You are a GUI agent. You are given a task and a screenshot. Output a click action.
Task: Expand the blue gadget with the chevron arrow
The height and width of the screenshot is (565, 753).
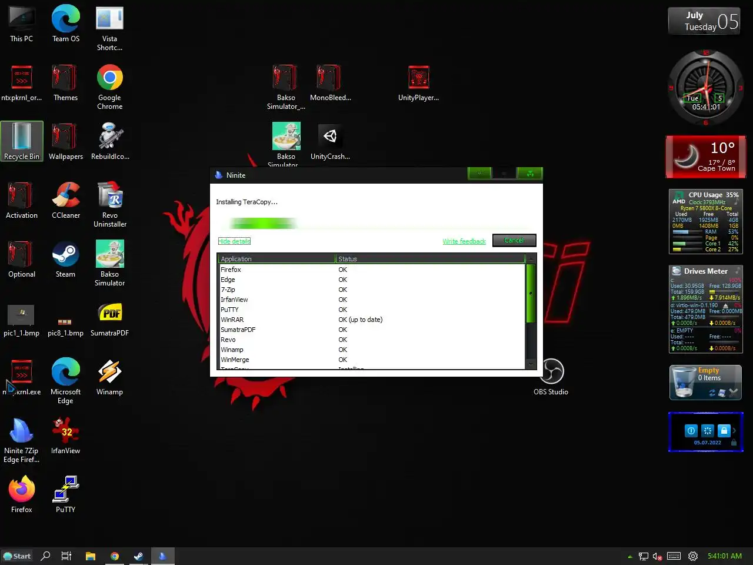tap(734, 431)
